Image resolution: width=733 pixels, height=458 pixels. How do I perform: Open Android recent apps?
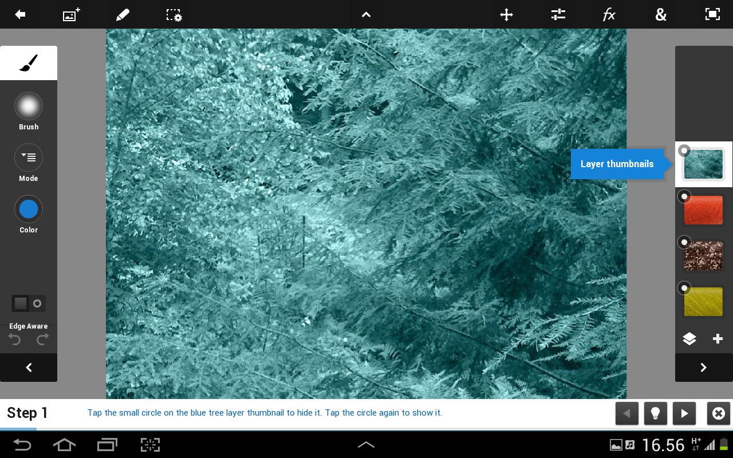[x=107, y=445]
